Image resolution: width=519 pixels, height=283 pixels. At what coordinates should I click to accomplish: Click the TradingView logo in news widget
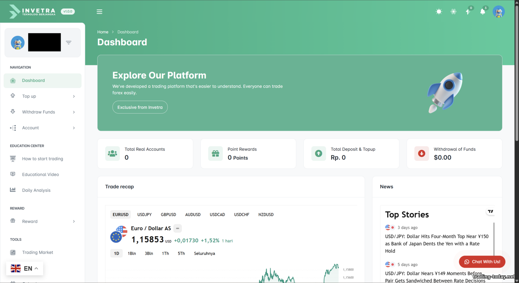(x=490, y=212)
